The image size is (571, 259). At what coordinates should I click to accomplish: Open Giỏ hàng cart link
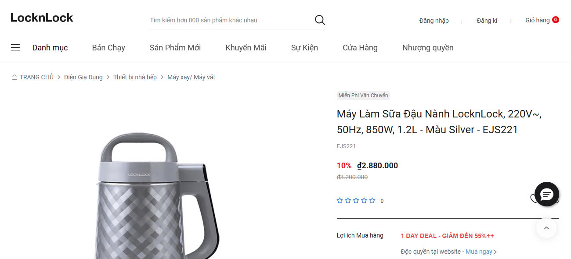pos(537,20)
